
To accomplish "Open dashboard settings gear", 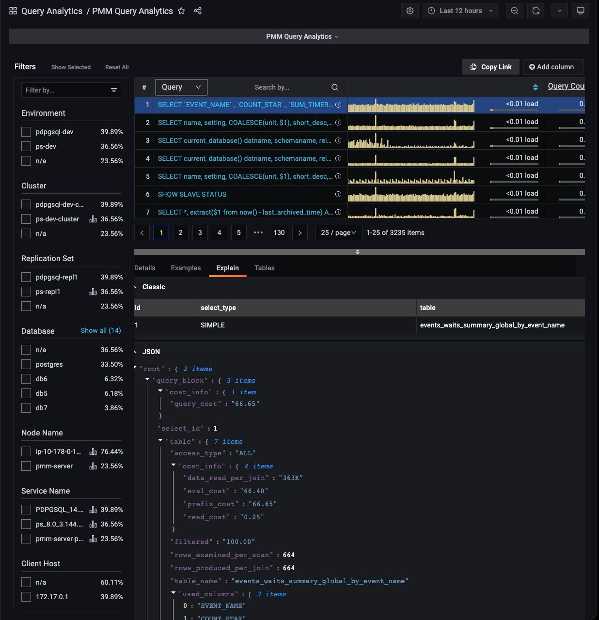I will tap(410, 11).
